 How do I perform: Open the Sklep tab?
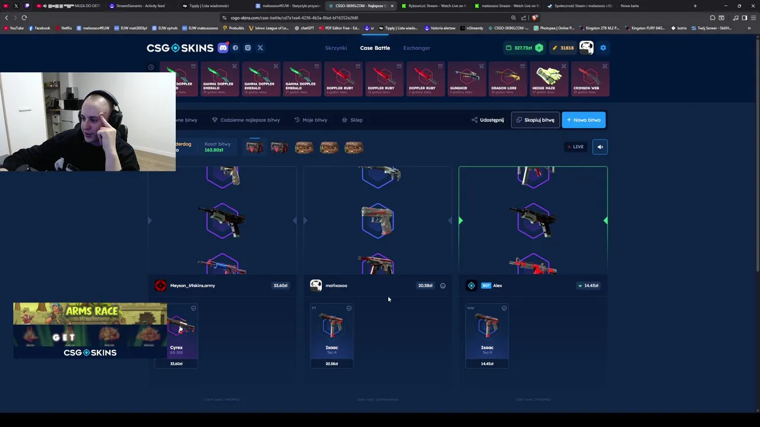[x=352, y=120]
